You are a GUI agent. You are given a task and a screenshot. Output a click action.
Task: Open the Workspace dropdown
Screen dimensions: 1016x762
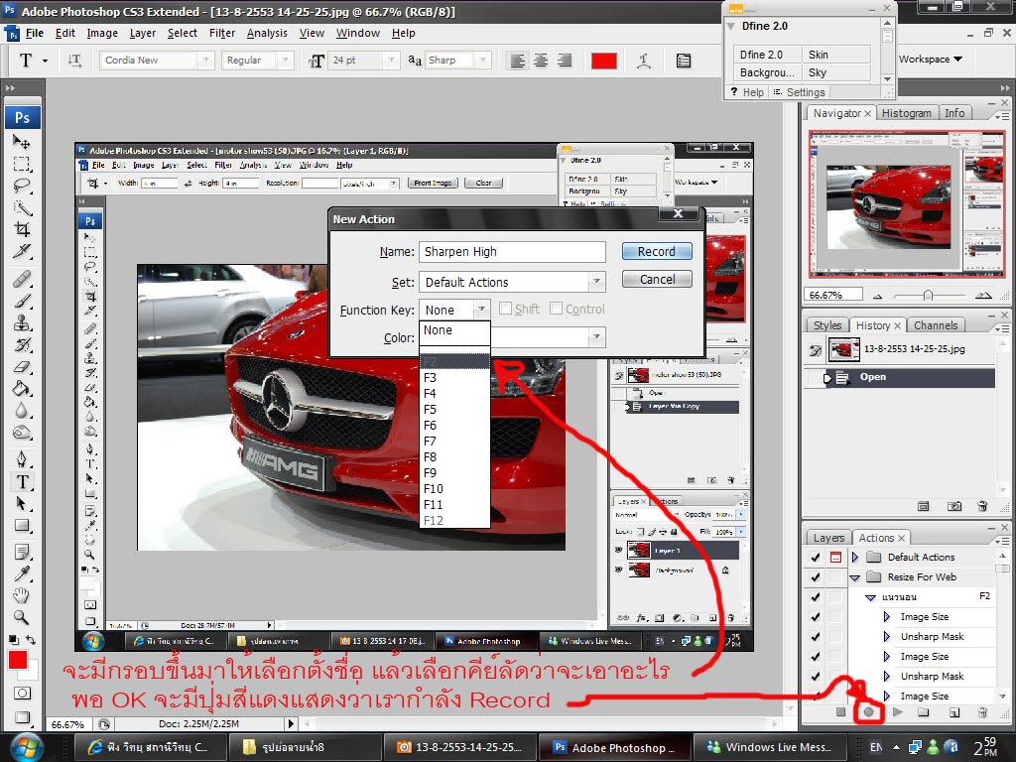[x=930, y=59]
